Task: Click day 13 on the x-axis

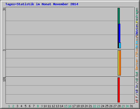Action: pyautogui.click(x=57, y=106)
